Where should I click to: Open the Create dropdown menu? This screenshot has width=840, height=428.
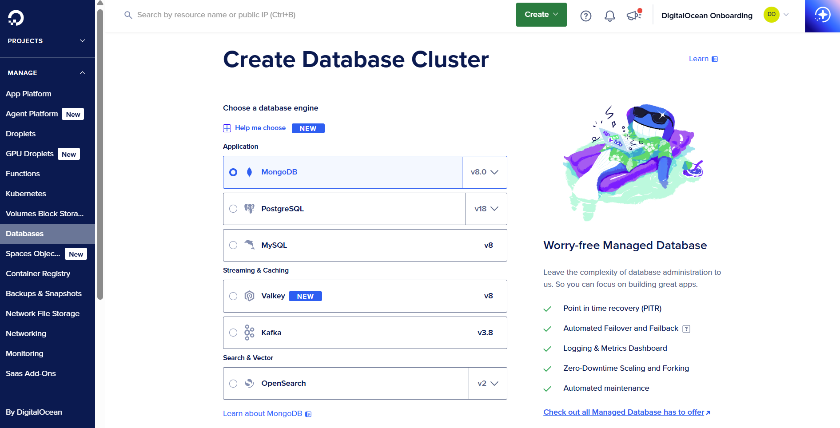coord(541,14)
